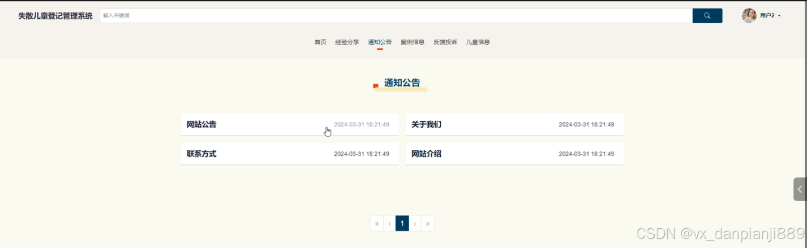
Task: Open the user avatar picture
Action: click(749, 16)
